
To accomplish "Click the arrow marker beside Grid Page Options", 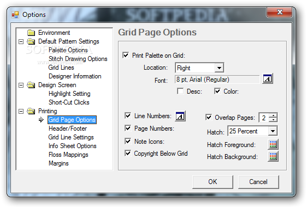I will tap(41, 120).
